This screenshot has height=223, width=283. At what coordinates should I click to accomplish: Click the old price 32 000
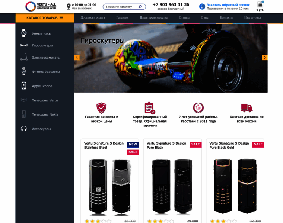point(255,221)
